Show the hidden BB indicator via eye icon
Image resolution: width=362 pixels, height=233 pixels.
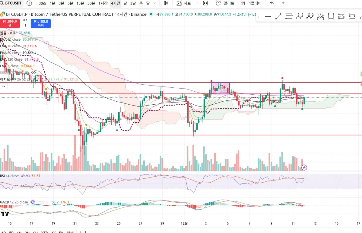pos(34,73)
